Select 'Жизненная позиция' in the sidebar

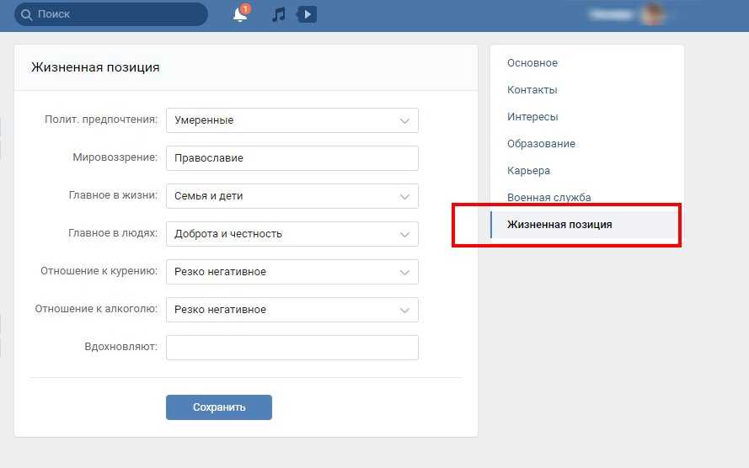coord(559,225)
